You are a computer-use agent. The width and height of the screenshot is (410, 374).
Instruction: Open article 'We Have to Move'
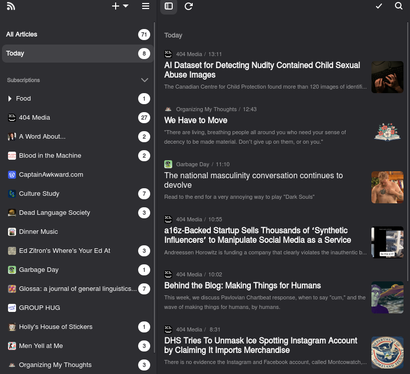[x=196, y=120]
